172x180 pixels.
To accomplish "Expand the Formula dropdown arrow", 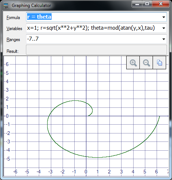I will (x=164, y=17).
